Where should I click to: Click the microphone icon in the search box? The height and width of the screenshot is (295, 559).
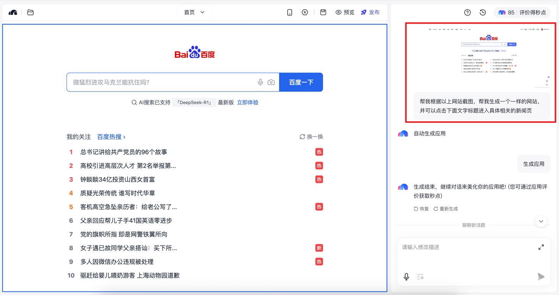[x=260, y=82]
